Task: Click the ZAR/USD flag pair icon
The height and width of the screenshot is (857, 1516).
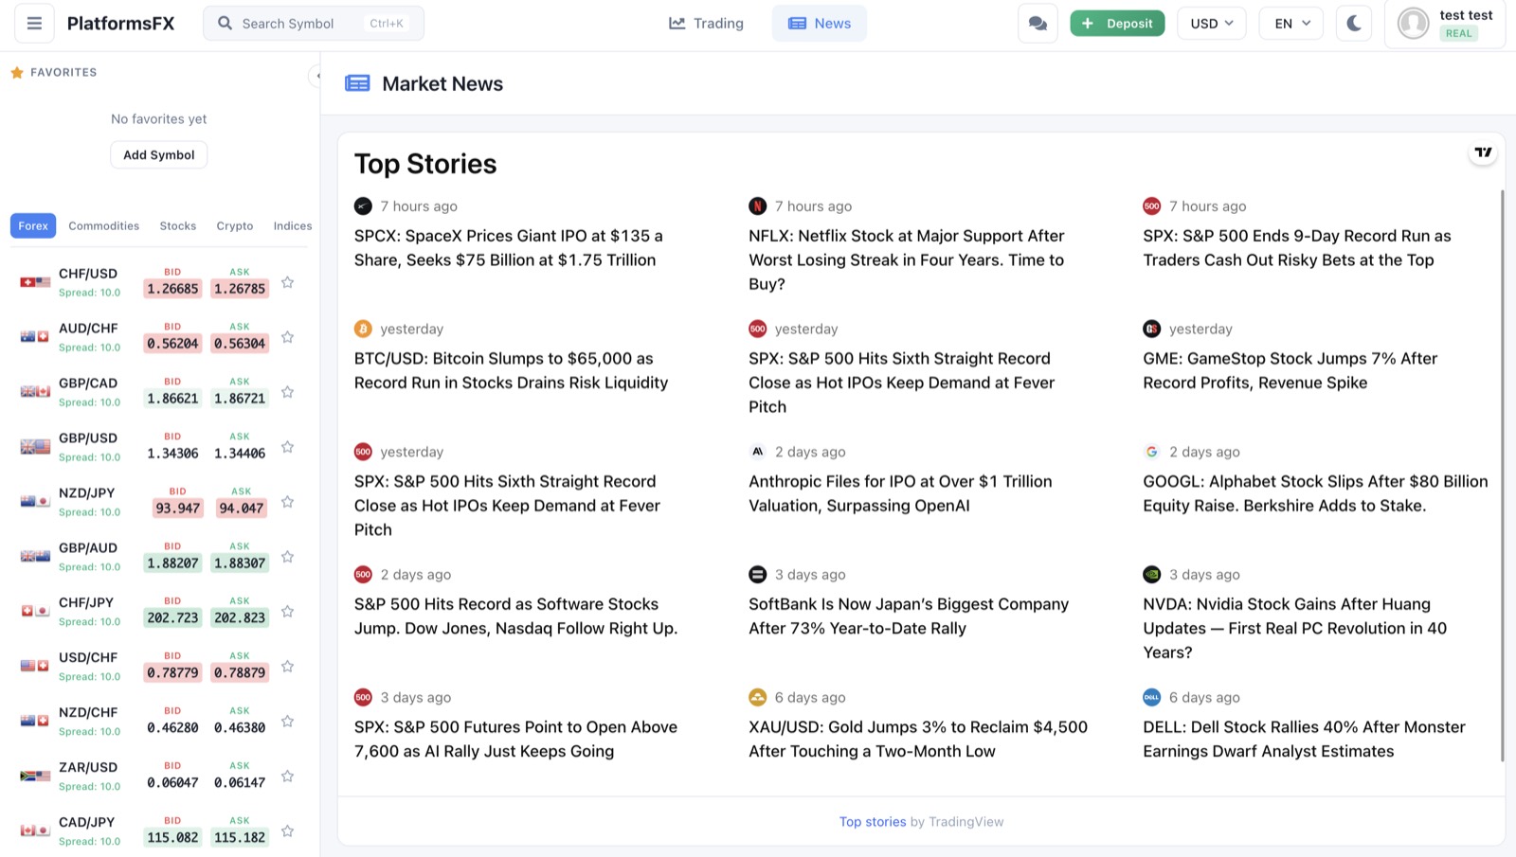Action: pos(35,777)
